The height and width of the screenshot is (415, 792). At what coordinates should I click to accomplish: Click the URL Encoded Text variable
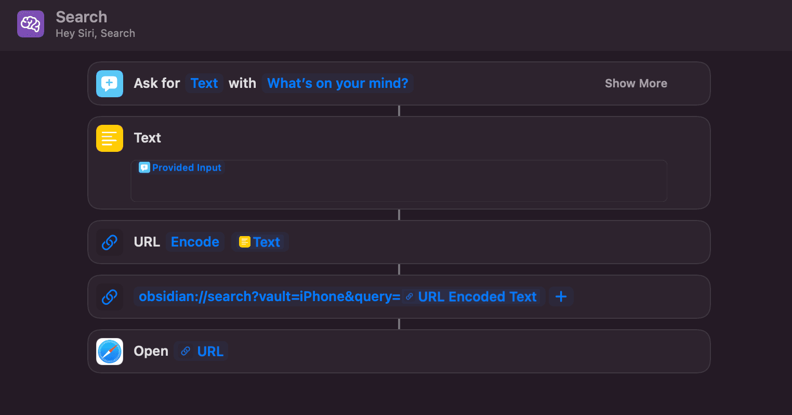pyautogui.click(x=472, y=296)
